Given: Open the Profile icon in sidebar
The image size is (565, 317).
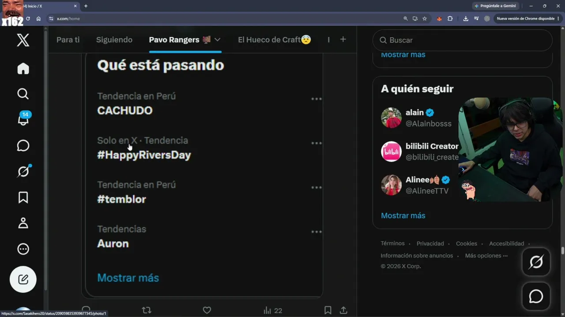Looking at the screenshot, I should [23, 223].
